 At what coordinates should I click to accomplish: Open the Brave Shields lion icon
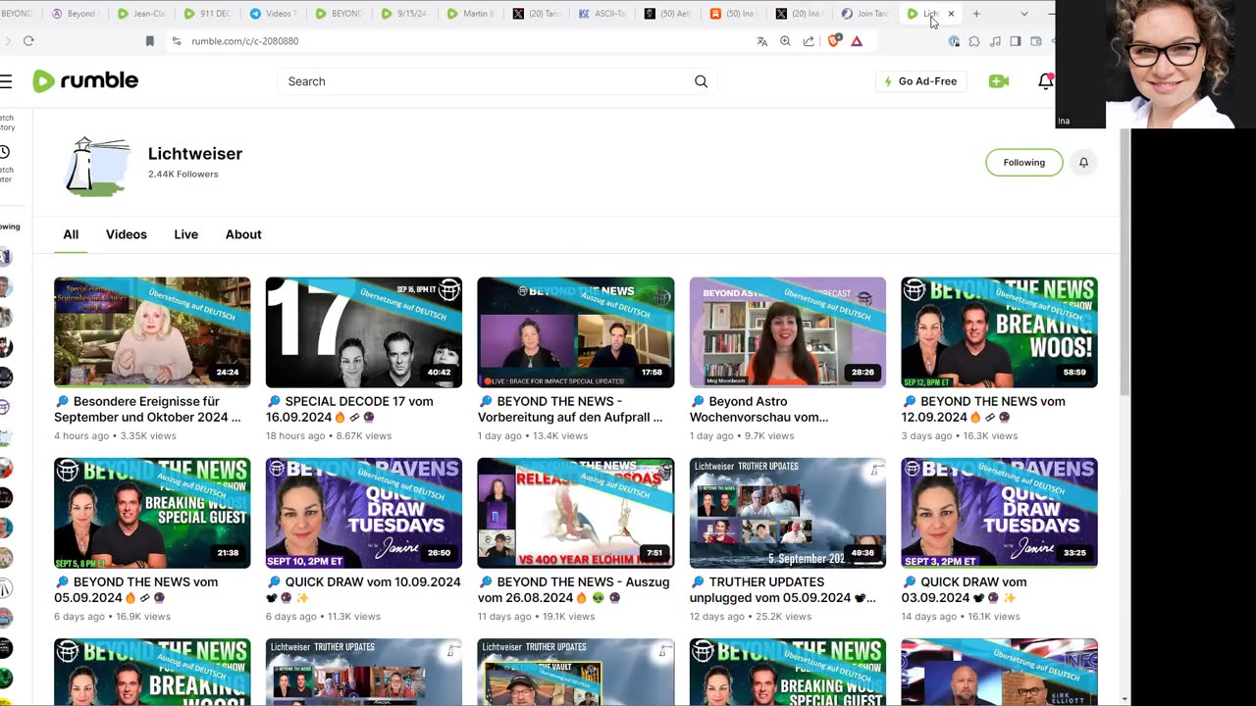coord(834,41)
